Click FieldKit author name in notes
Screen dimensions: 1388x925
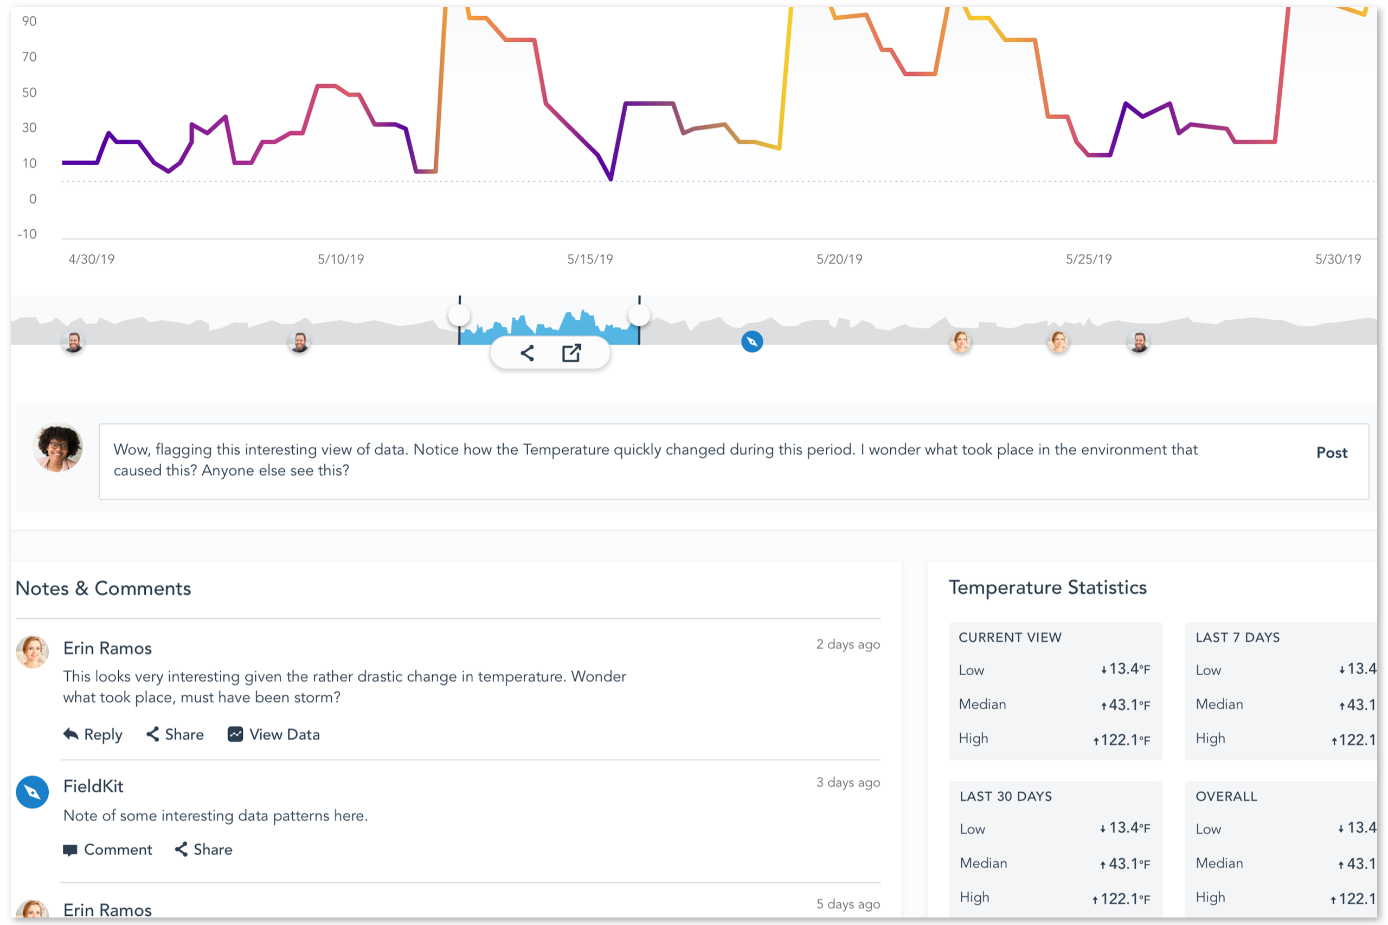(x=93, y=786)
